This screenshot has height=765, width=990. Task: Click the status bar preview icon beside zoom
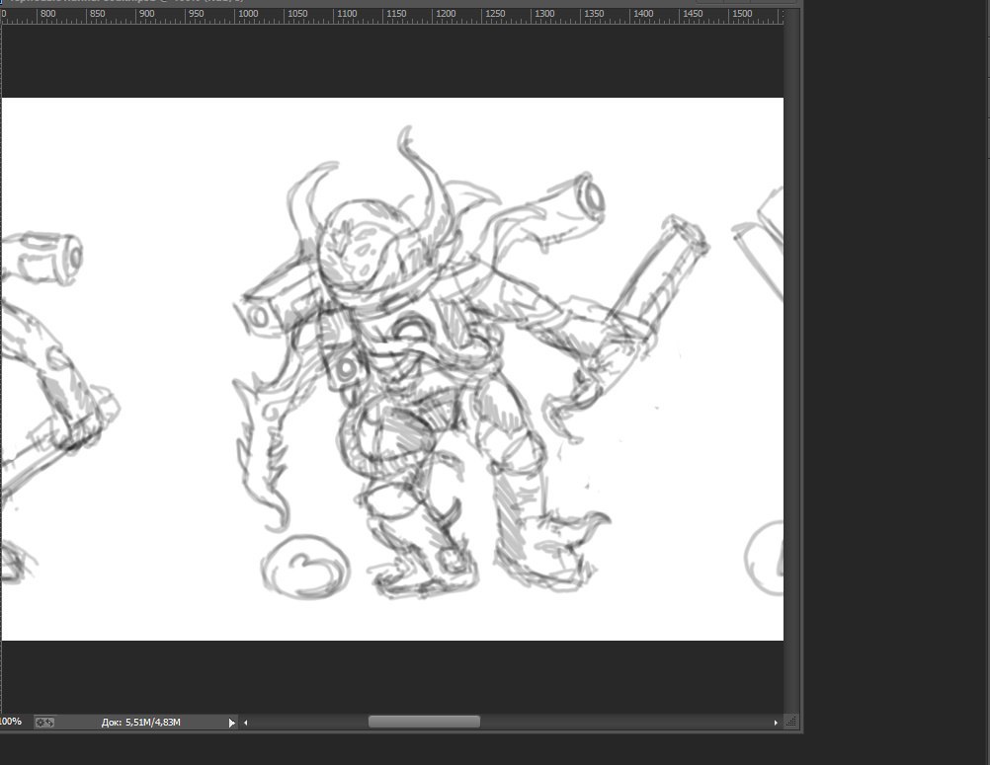[x=44, y=723]
